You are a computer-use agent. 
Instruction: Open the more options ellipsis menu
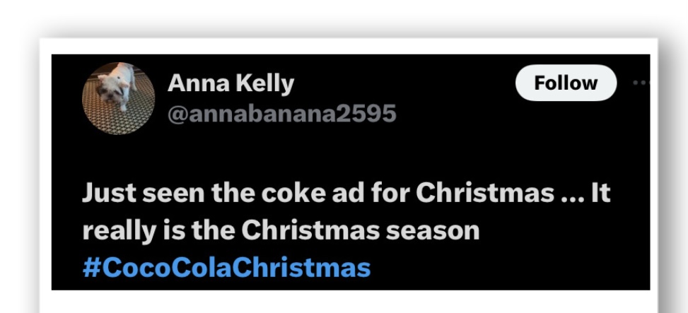pyautogui.click(x=642, y=83)
